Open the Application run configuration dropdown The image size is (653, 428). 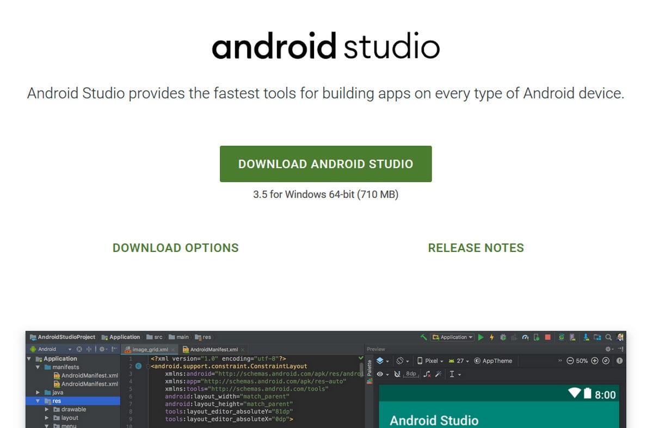(453, 337)
